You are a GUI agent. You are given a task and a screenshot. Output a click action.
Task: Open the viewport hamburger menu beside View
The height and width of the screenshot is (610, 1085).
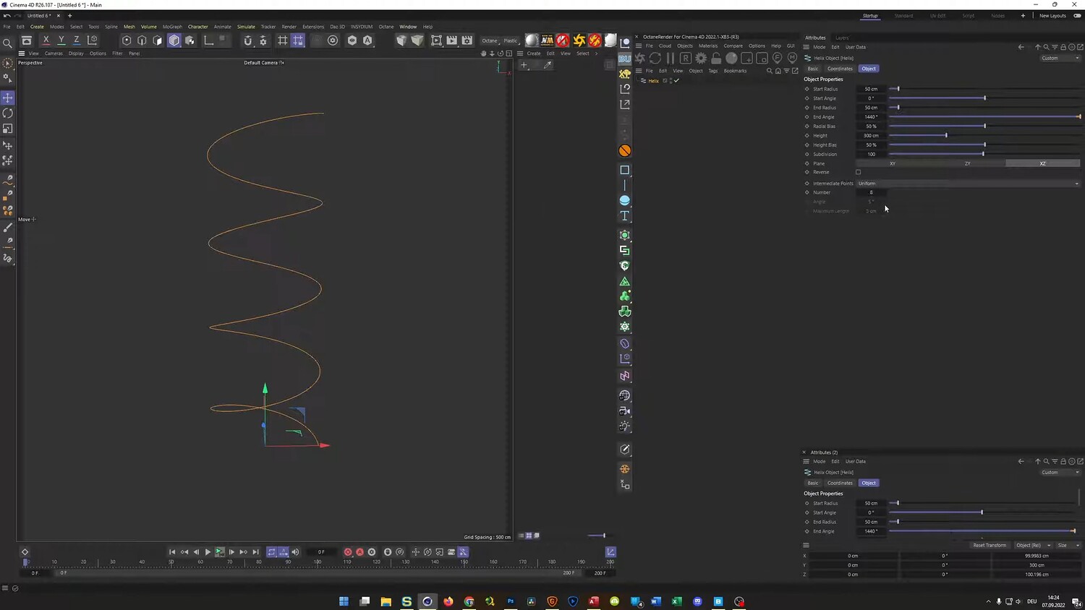[x=22, y=53]
